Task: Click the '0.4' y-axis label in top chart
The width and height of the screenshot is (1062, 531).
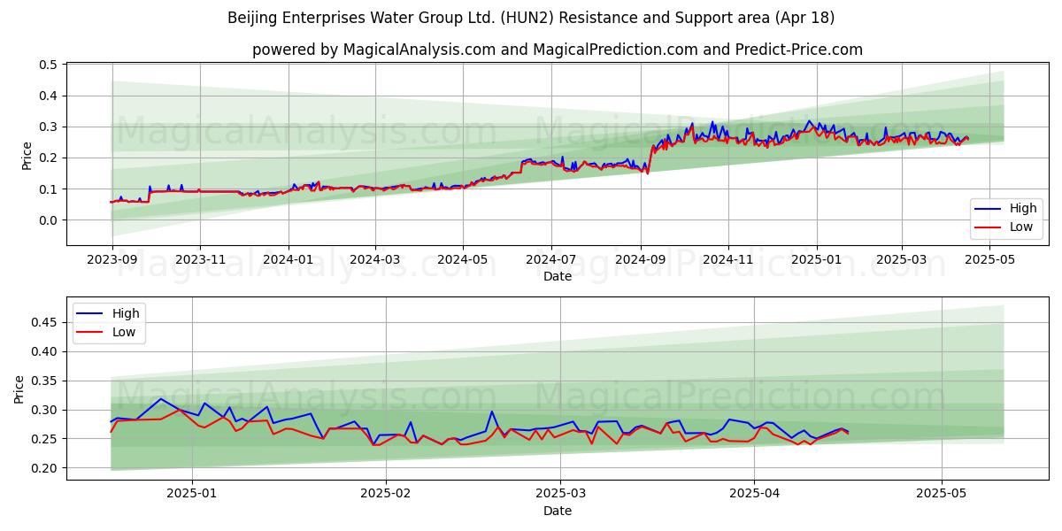Action: point(48,96)
